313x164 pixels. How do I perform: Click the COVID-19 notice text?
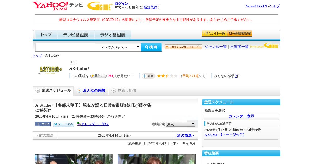156,20
